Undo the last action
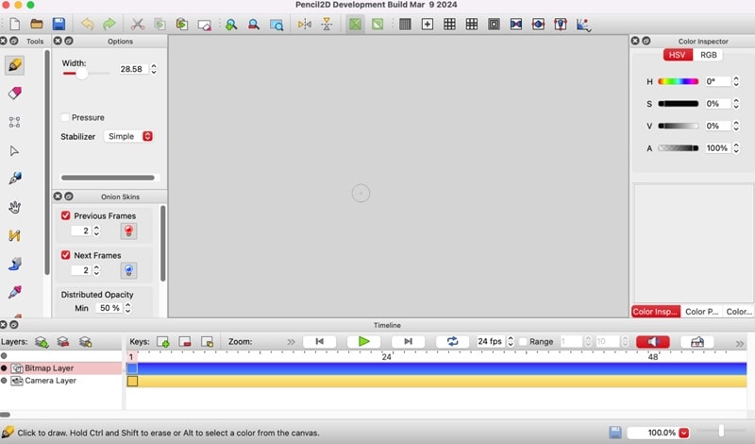755x444 pixels. [x=87, y=25]
